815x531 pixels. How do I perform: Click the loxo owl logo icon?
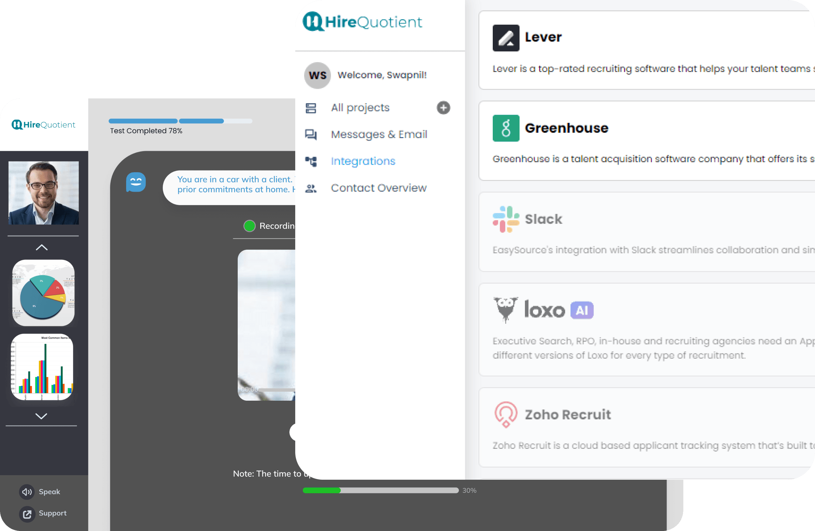click(506, 310)
